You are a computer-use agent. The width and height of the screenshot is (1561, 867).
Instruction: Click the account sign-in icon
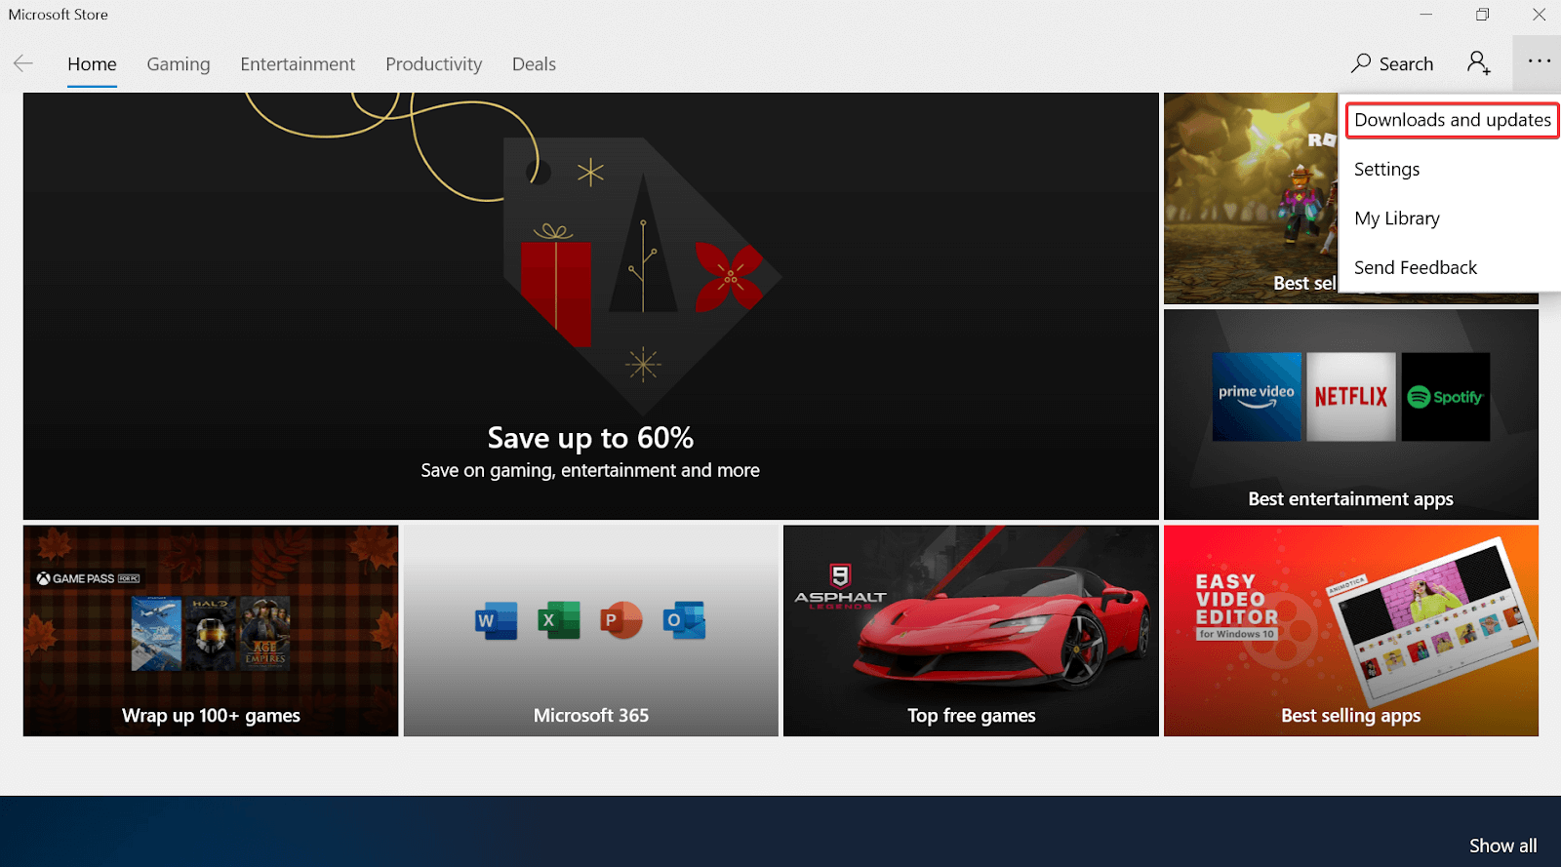tap(1478, 64)
